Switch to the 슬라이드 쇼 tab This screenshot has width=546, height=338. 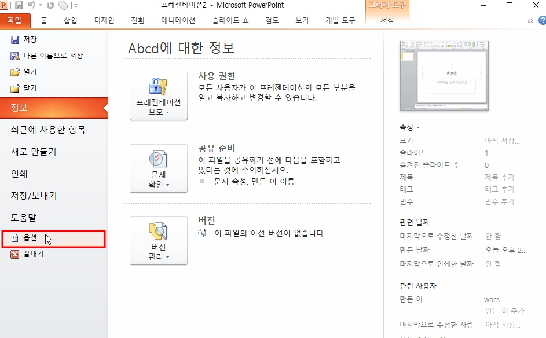pyautogui.click(x=230, y=20)
